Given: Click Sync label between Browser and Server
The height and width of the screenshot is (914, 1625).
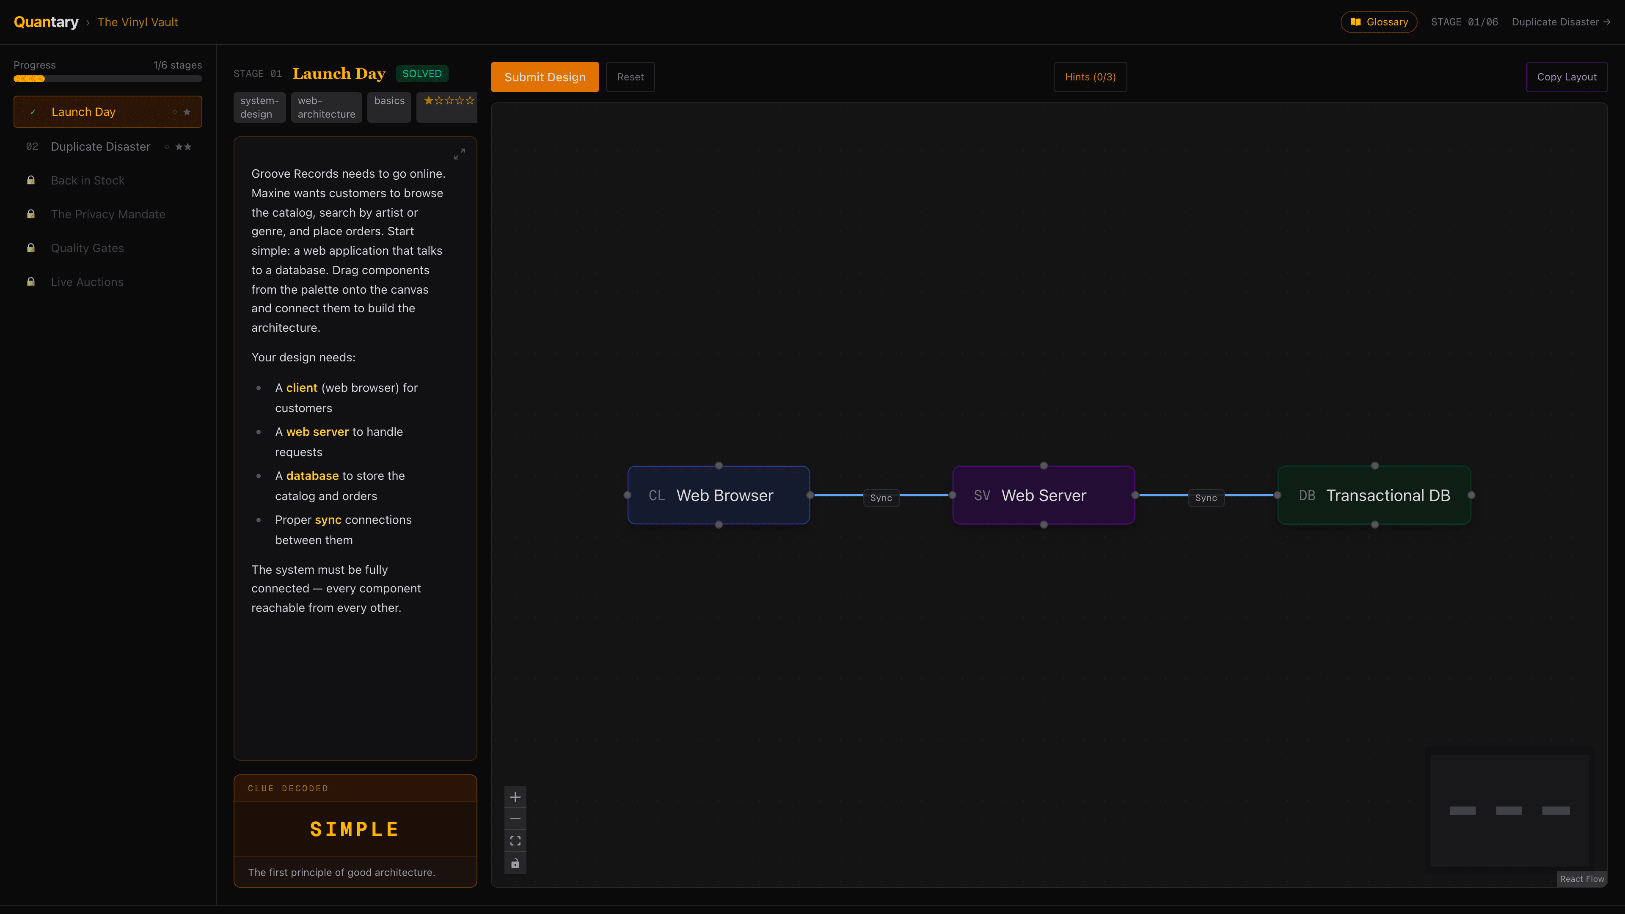Looking at the screenshot, I should (x=881, y=498).
